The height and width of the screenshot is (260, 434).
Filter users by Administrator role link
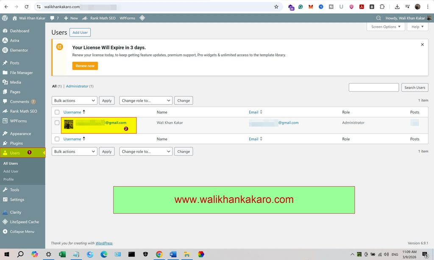[x=77, y=86]
